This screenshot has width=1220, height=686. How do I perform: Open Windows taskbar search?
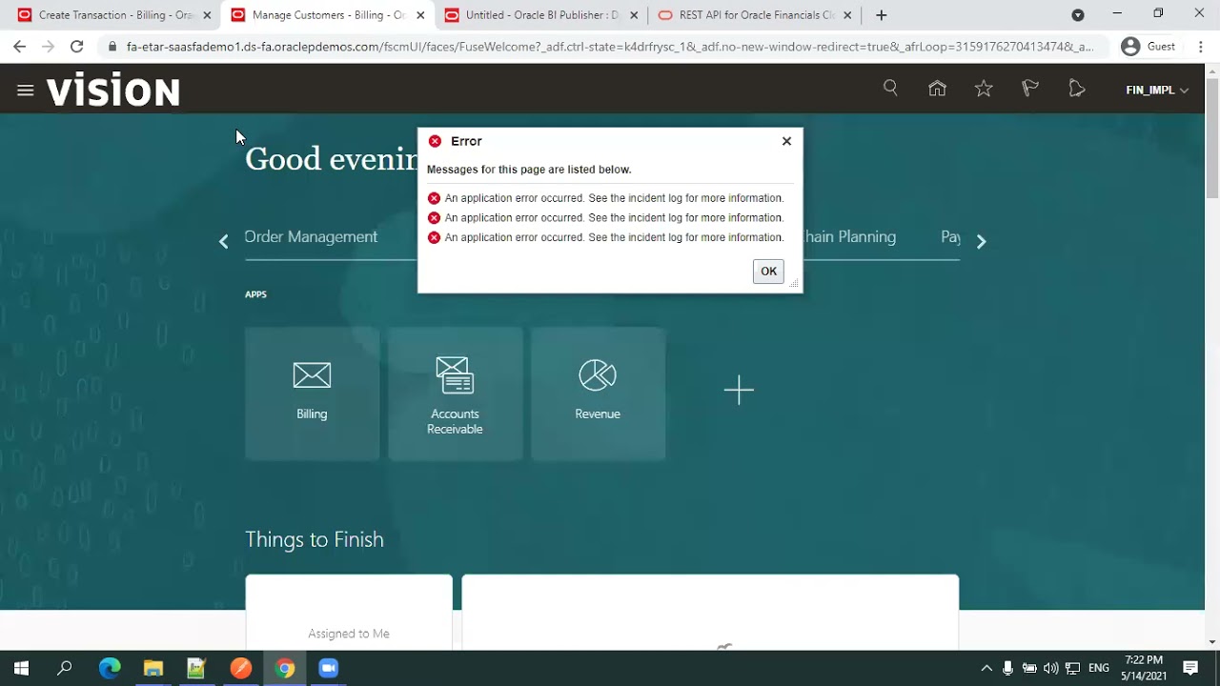pyautogui.click(x=65, y=668)
